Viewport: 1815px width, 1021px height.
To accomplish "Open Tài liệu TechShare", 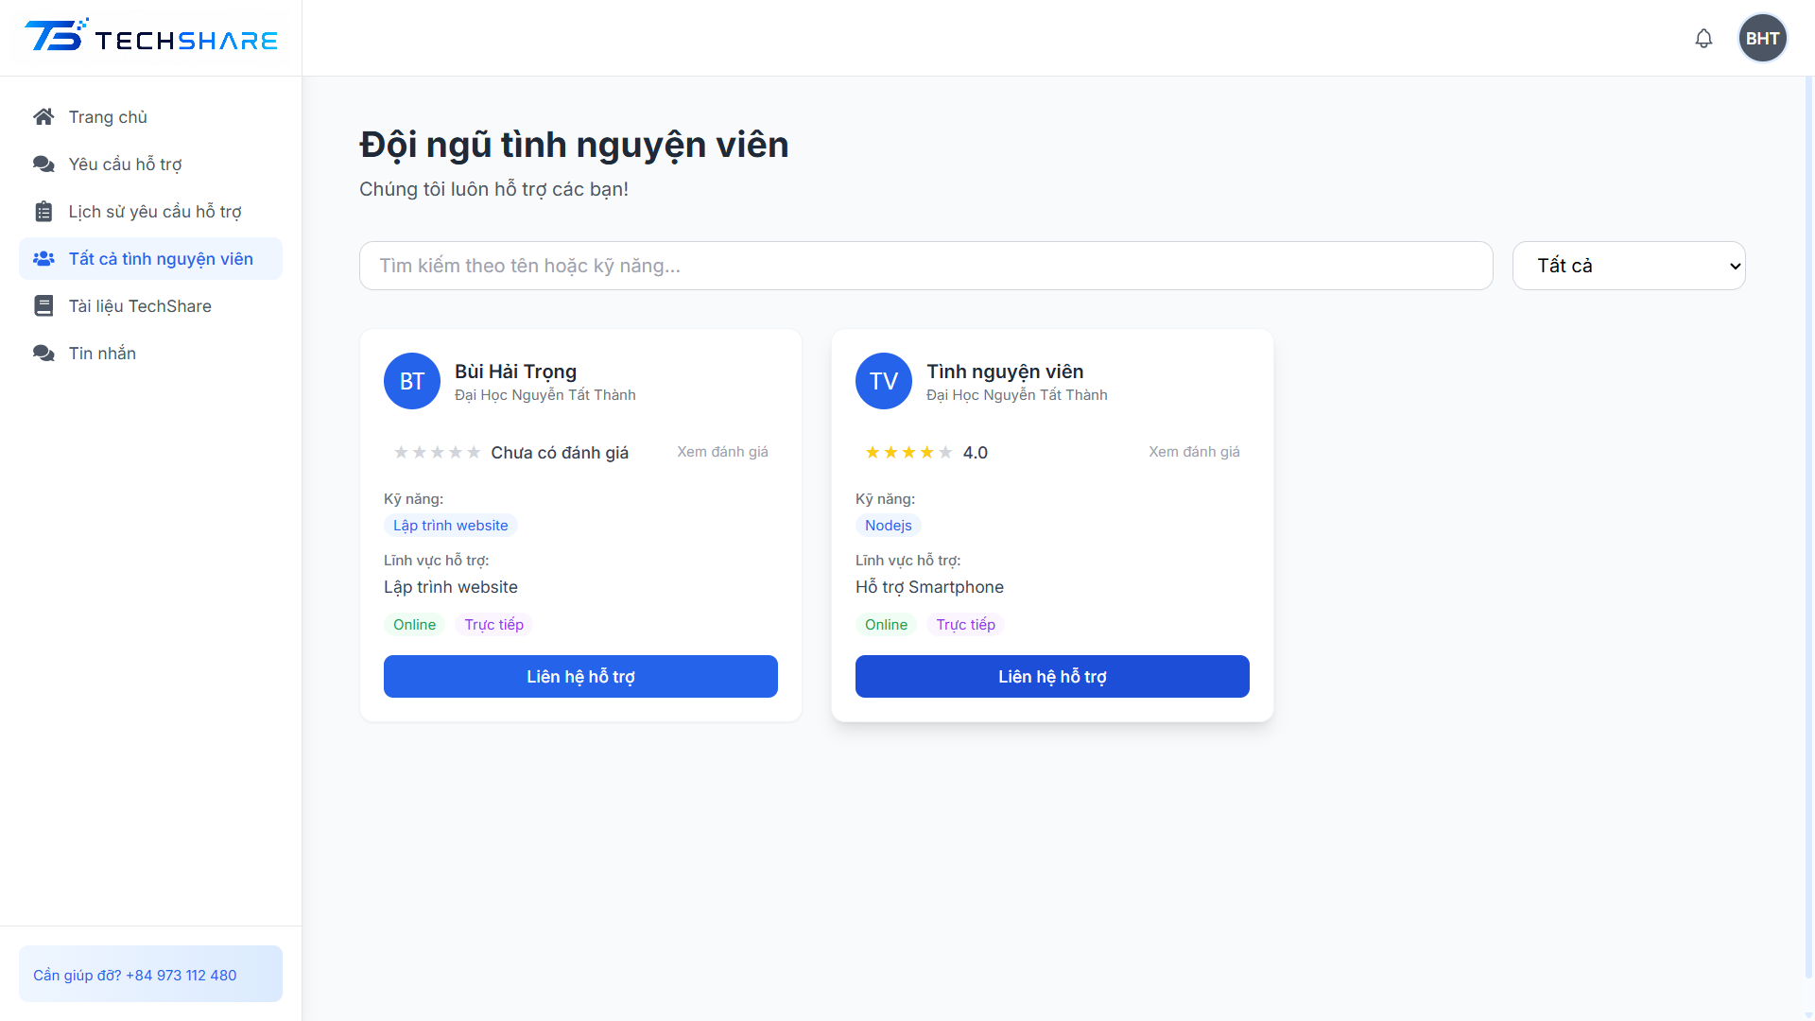I will [150, 305].
